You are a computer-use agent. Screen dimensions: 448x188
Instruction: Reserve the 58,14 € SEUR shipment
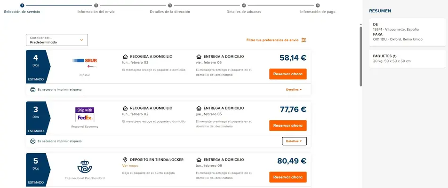coord(288,74)
